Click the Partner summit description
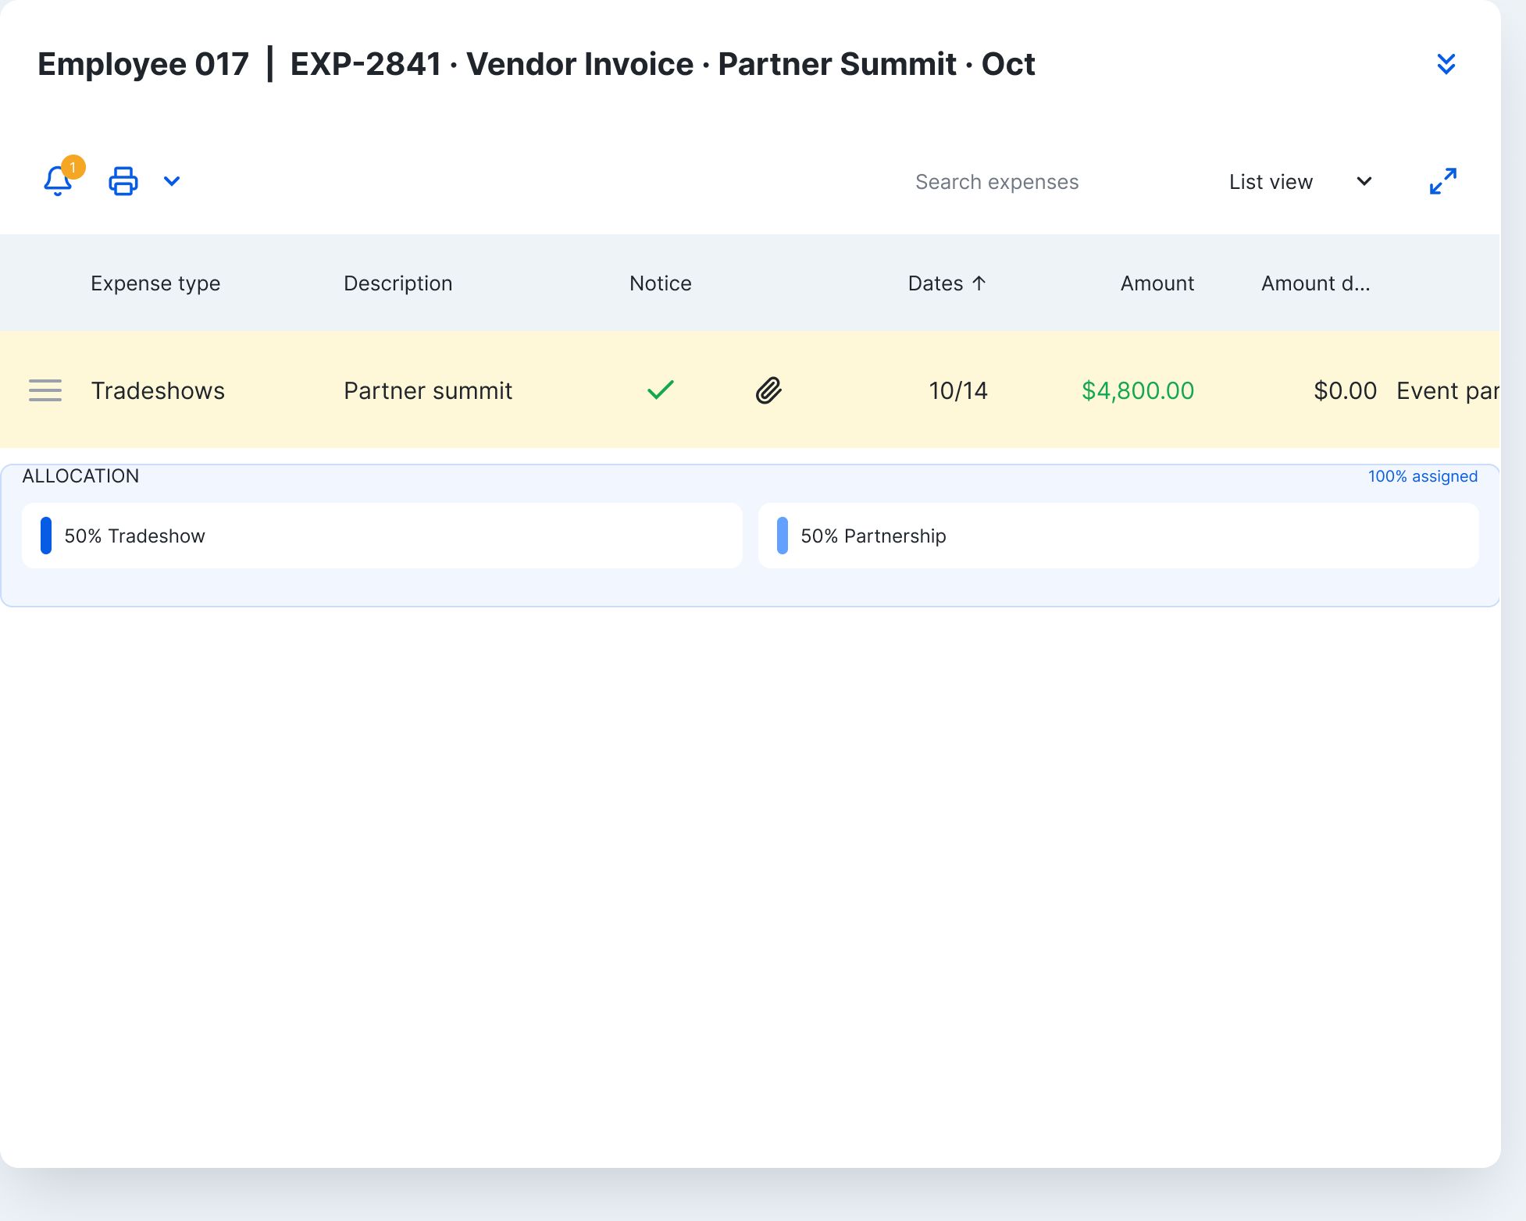The height and width of the screenshot is (1221, 1526). (428, 390)
